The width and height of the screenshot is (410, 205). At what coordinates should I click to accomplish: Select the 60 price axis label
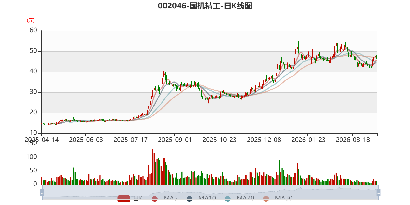(x=33, y=30)
